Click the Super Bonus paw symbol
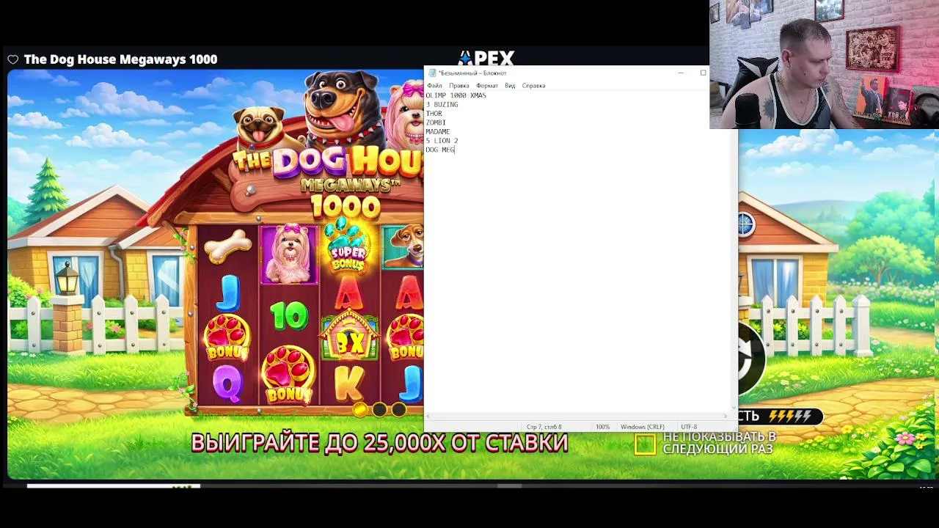 tap(347, 246)
